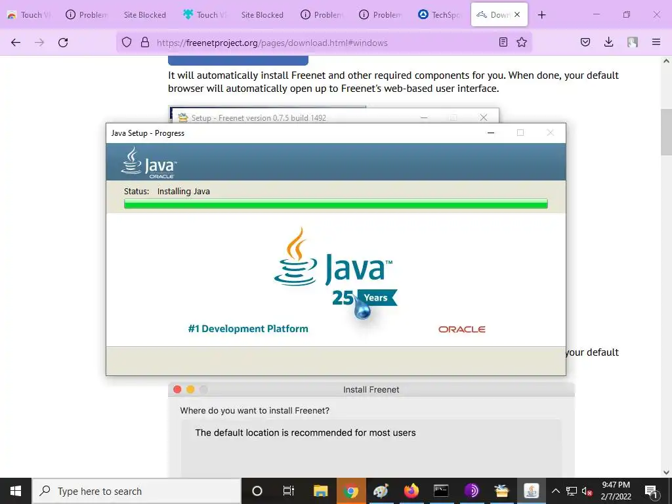
Task: Open the TechSpot tab
Action: 439,14
